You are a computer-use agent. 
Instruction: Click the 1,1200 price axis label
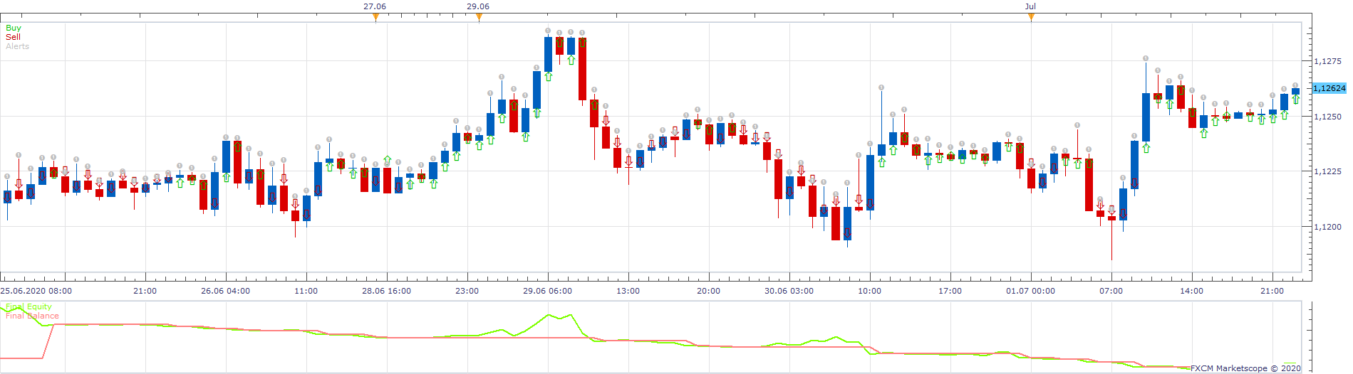(x=1327, y=227)
